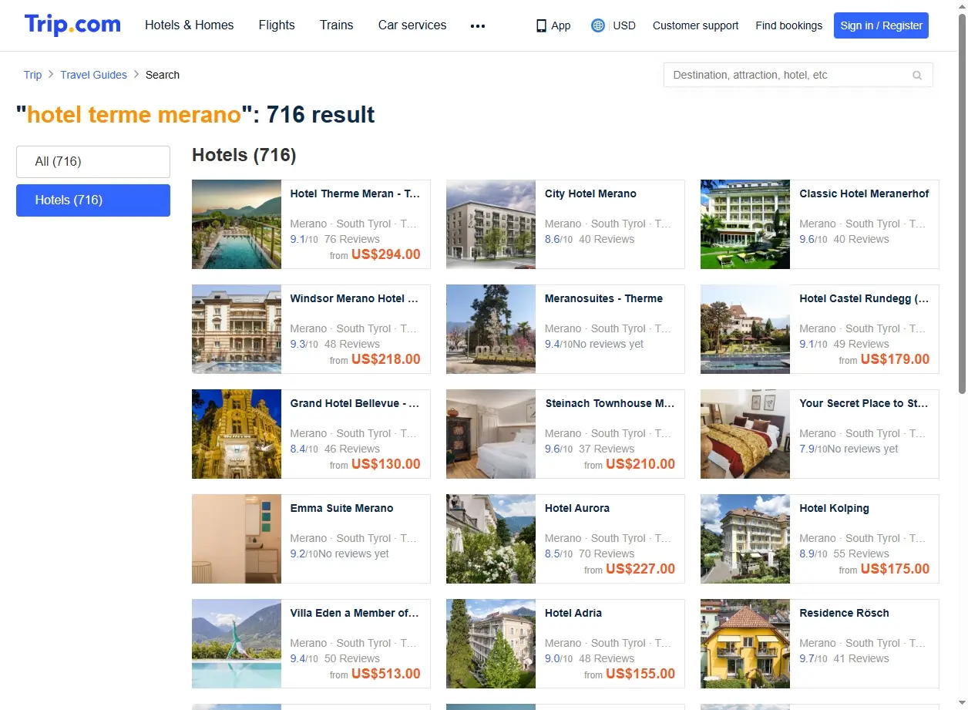Open Residence Rösch thumbnail image
Screen dimensions: 968x710
coord(745,644)
